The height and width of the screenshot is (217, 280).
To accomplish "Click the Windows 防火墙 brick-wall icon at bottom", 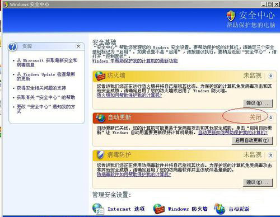I will pyautogui.click(x=159, y=209).
